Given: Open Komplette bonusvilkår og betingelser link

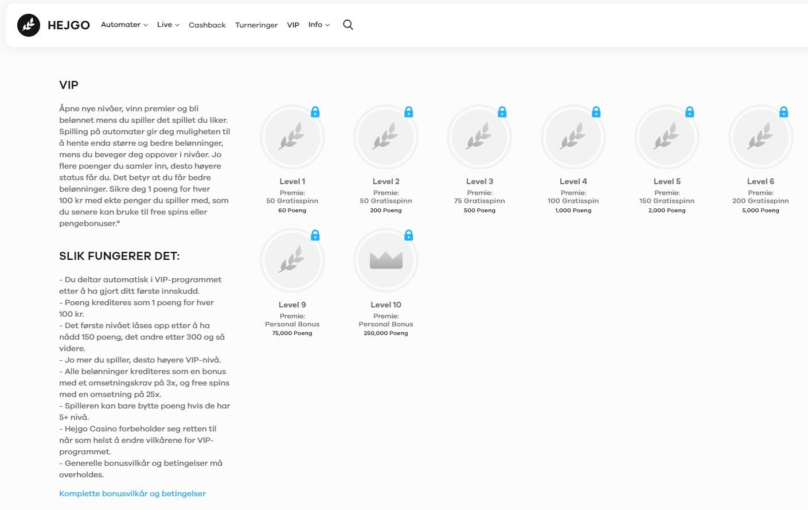Looking at the screenshot, I should pos(132,493).
